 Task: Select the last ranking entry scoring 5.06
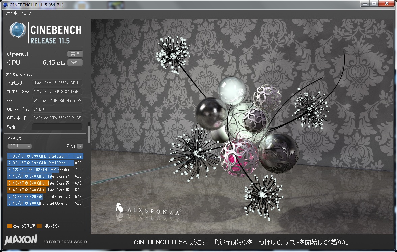[45, 203]
